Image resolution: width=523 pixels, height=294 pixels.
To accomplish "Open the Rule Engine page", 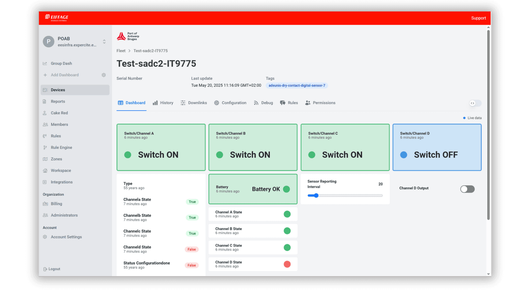I will click(75, 148).
